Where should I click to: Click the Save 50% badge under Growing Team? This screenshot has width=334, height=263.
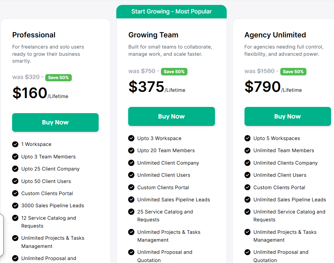tap(174, 71)
